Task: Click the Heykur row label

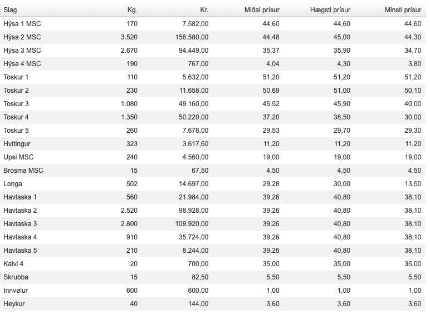Action: [14, 303]
